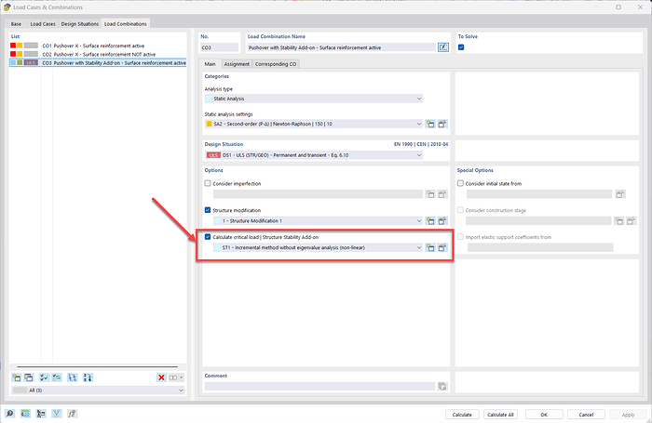Open the All (3) filter dropdown
Viewport: 652px width, 423px height.
[98, 391]
